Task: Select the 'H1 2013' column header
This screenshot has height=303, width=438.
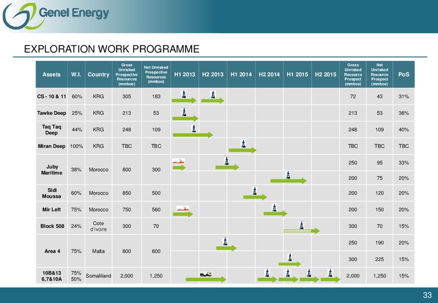Action: coord(185,74)
